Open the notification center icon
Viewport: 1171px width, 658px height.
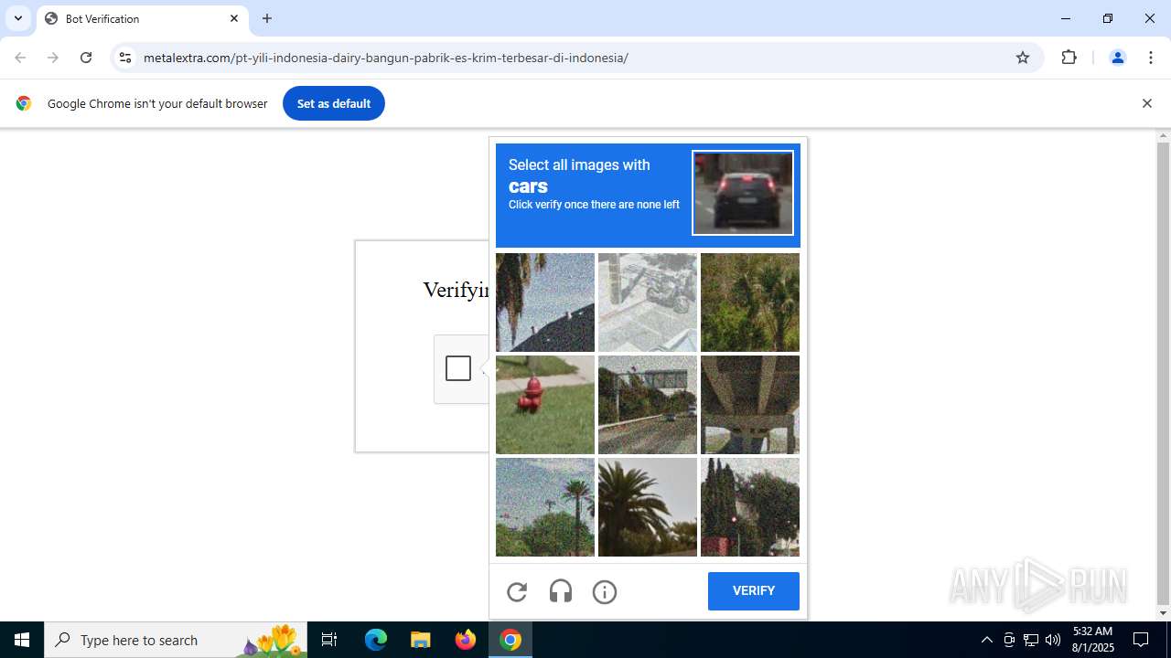tap(1141, 640)
